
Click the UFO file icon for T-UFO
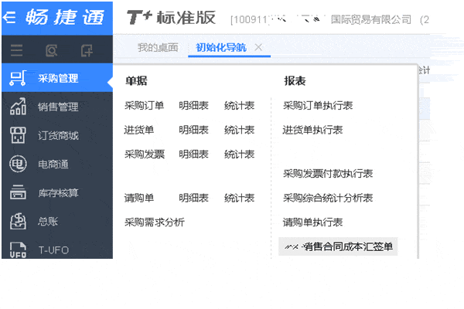(18, 250)
